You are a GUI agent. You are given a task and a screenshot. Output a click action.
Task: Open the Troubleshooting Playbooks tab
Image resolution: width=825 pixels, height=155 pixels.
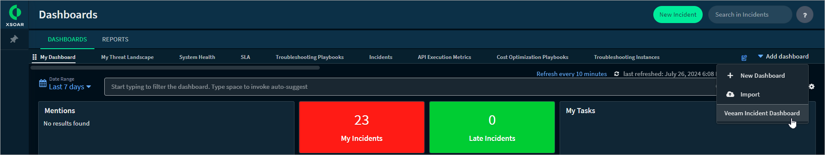[309, 57]
